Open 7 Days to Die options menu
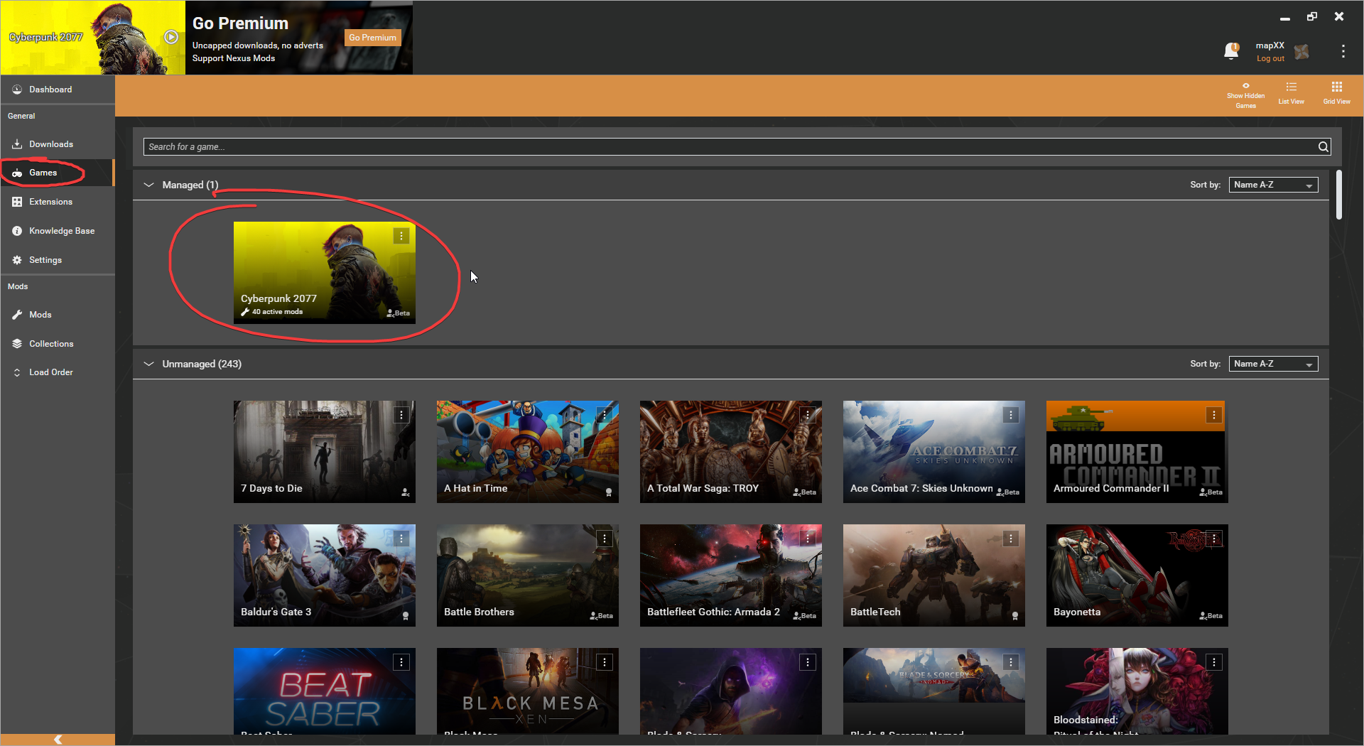This screenshot has height=746, width=1364. [401, 415]
